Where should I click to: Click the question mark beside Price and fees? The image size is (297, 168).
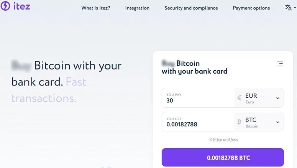coord(210,140)
